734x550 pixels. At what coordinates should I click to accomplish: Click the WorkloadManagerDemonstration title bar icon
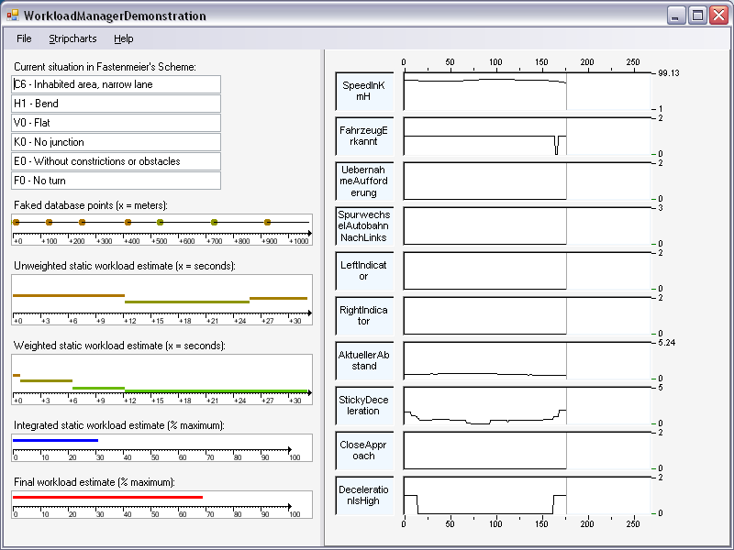point(13,16)
